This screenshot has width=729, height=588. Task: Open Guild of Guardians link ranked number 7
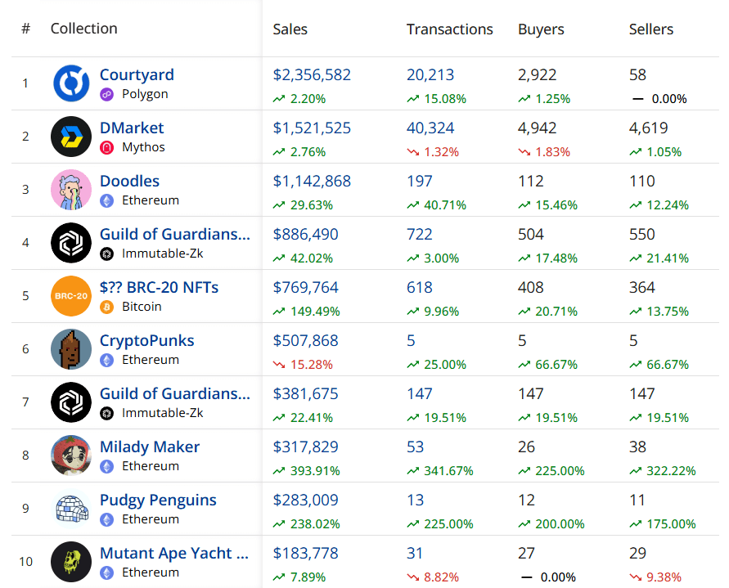click(x=175, y=393)
